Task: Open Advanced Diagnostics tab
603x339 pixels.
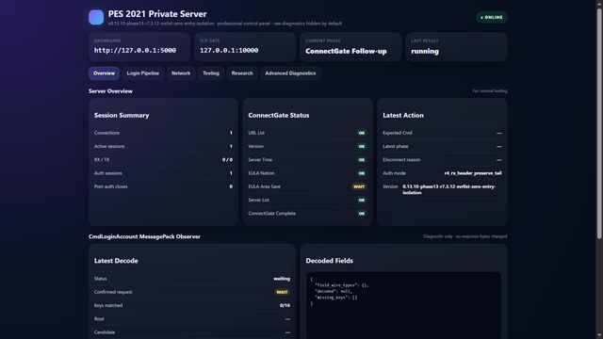Action: click(290, 73)
